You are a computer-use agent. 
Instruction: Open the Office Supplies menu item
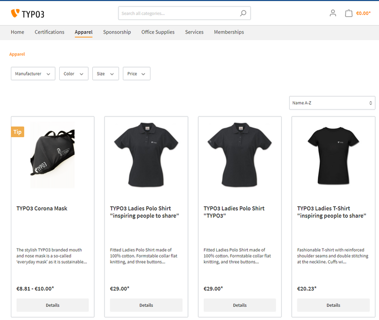(x=158, y=32)
